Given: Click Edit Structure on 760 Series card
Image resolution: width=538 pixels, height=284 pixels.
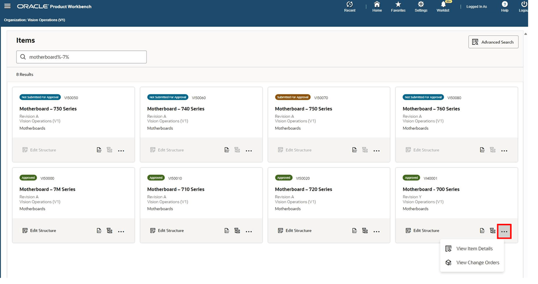Looking at the screenshot, I should click(422, 150).
